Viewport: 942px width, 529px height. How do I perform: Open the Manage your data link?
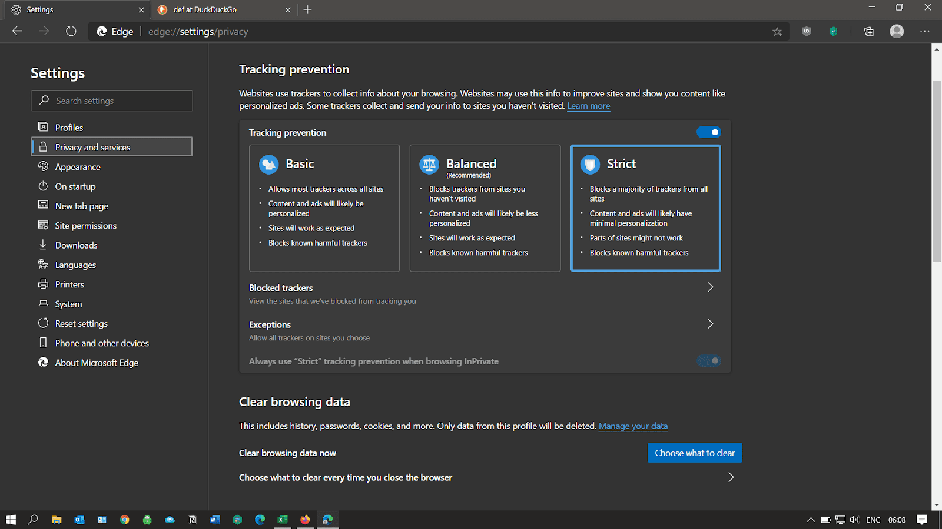click(633, 426)
